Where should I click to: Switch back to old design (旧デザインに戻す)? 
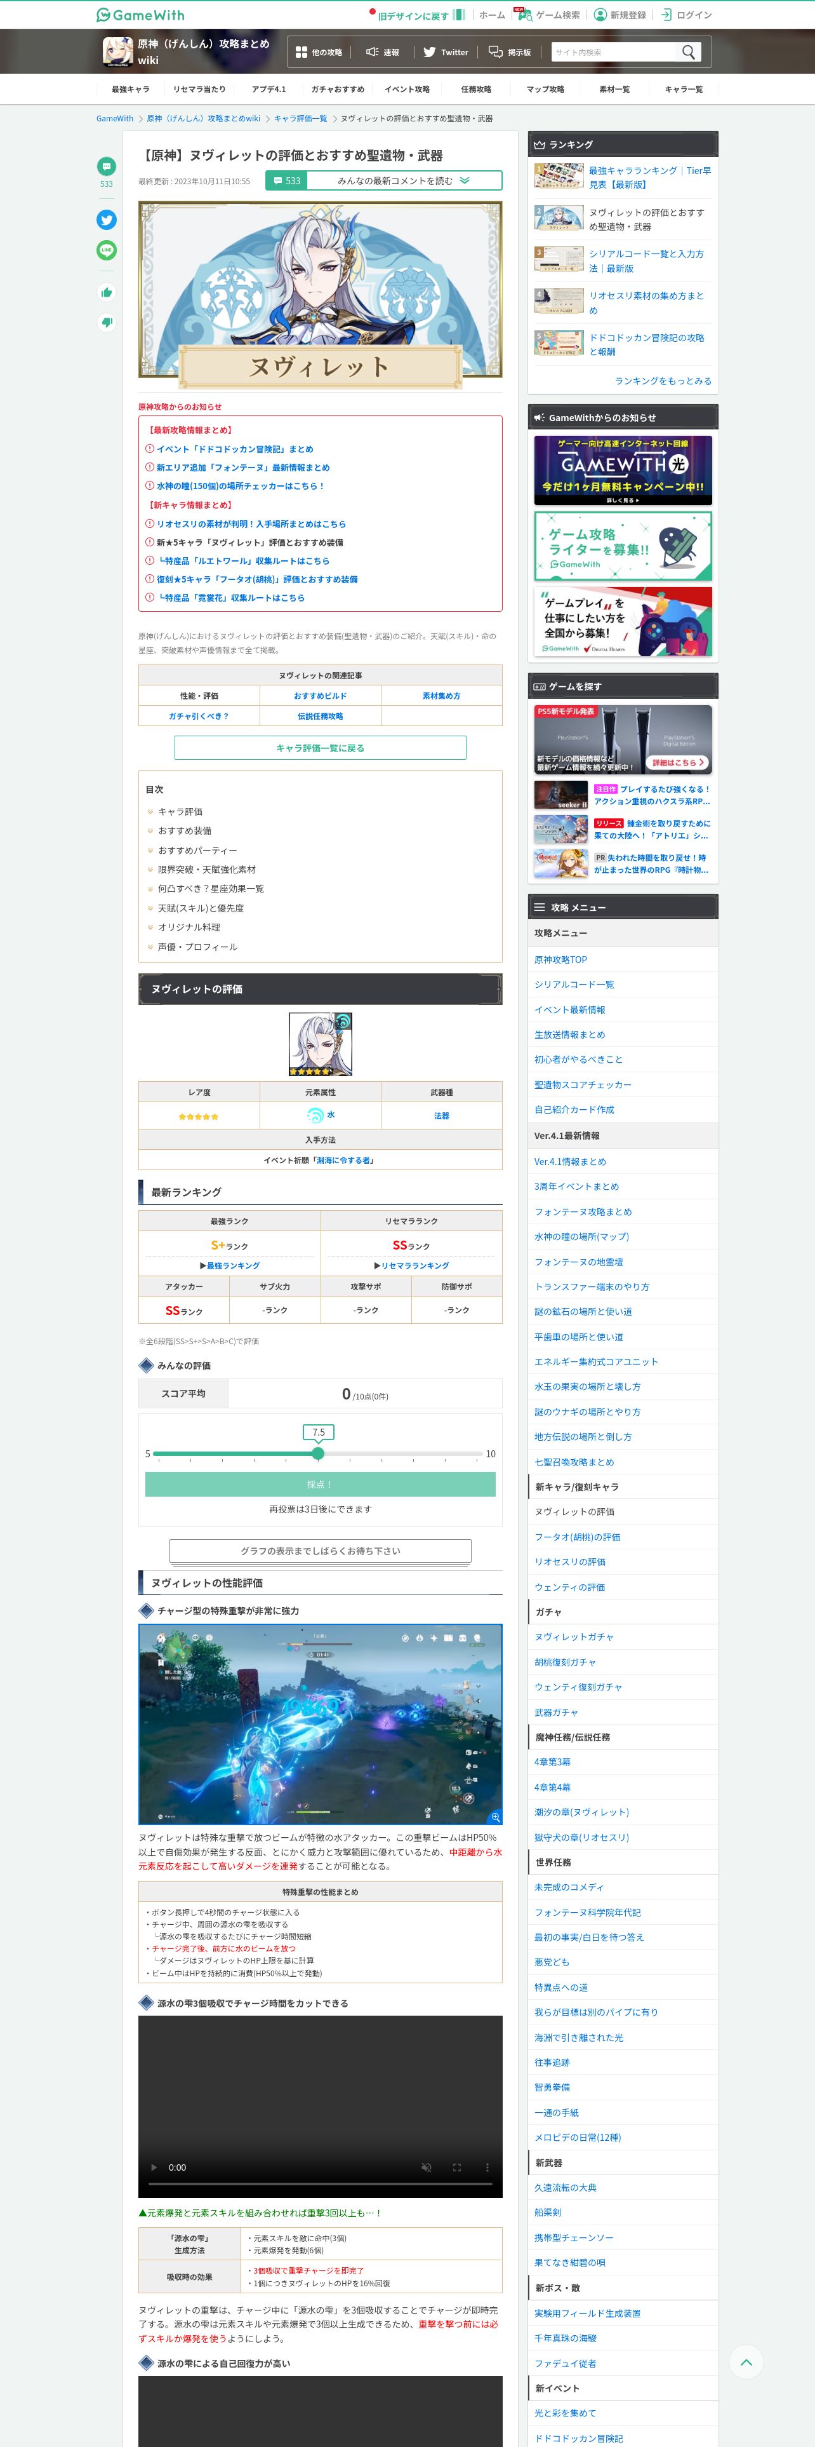point(418,15)
